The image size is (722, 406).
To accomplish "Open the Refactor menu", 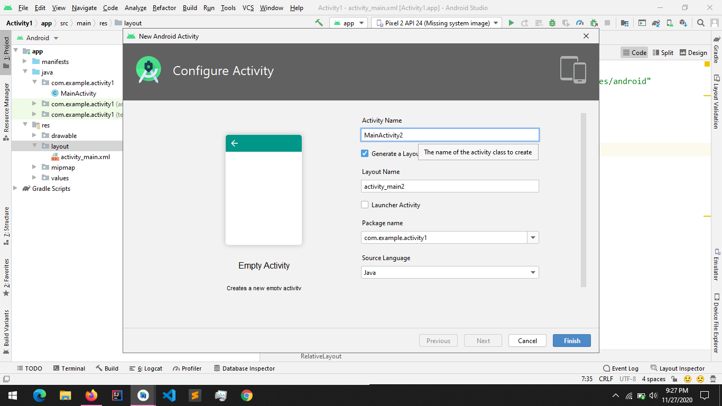I will coord(164,8).
